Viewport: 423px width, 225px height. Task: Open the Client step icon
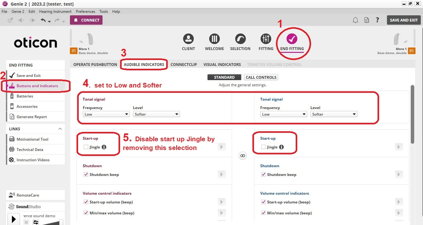[x=188, y=39]
